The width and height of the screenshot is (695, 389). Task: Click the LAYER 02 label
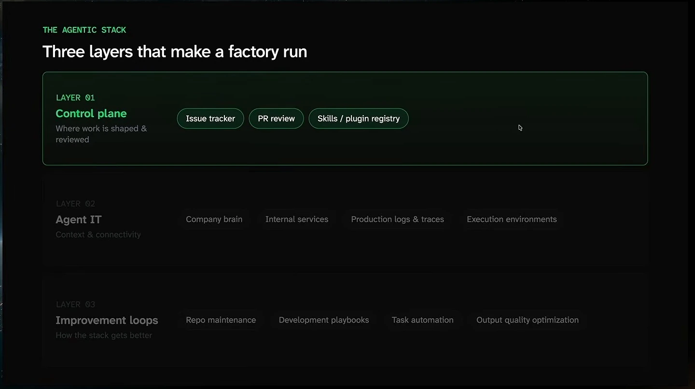tap(75, 204)
